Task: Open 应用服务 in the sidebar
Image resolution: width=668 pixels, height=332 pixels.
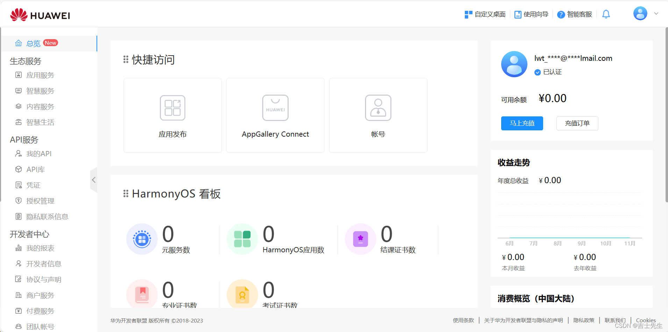Action: tap(40, 75)
